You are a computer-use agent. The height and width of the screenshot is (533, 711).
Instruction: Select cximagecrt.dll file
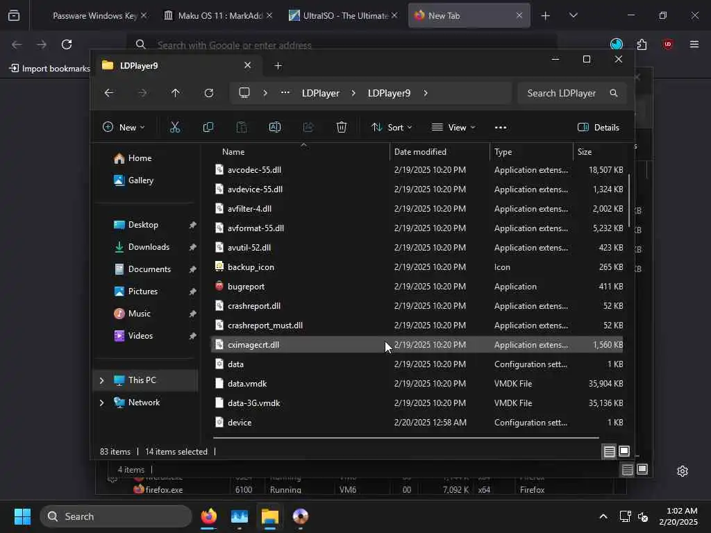pyautogui.click(x=417, y=345)
